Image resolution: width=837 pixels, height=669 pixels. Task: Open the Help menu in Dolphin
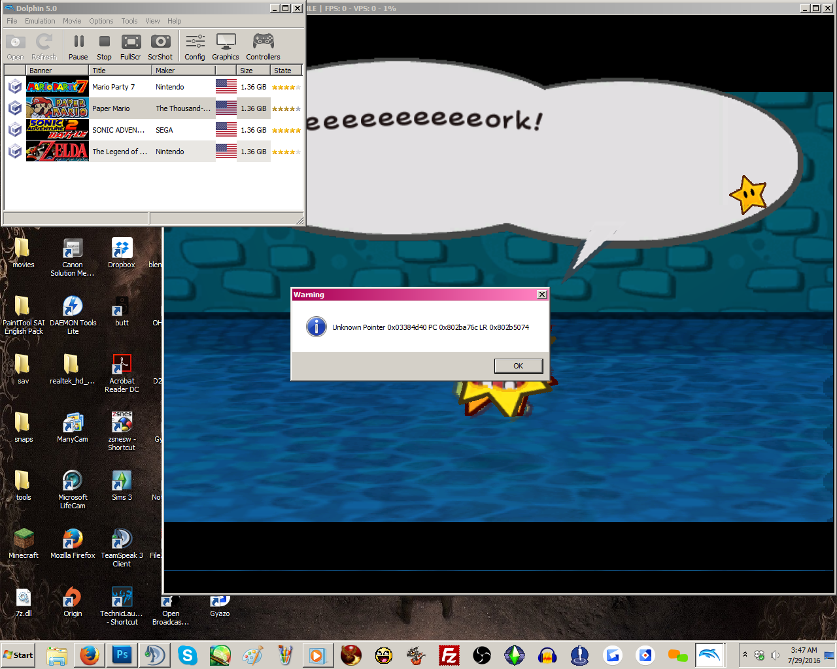[174, 21]
